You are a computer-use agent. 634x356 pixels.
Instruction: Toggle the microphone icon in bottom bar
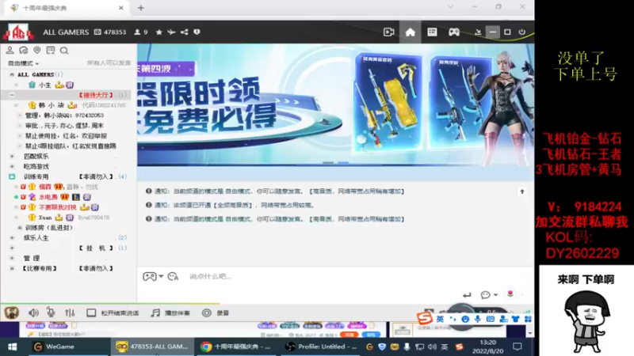[x=51, y=312]
